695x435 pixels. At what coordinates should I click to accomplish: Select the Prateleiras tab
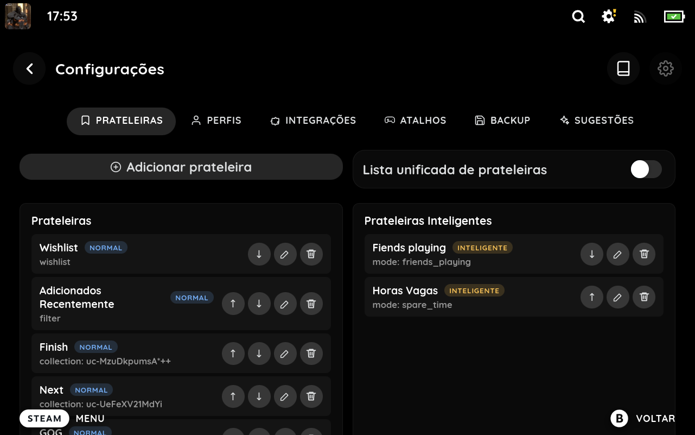[x=121, y=121]
